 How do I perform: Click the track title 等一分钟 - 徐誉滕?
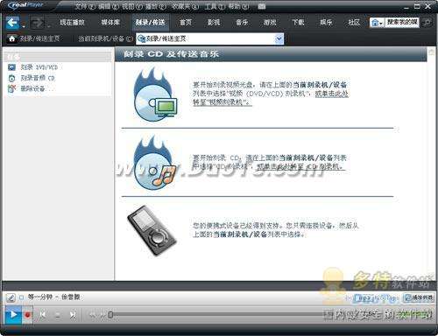pos(54,297)
